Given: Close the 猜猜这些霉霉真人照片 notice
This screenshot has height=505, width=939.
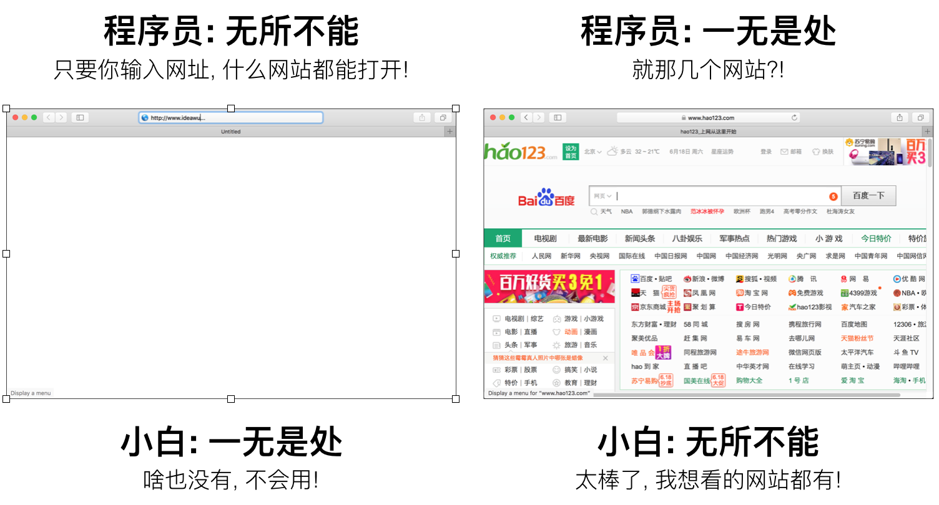Looking at the screenshot, I should pyautogui.click(x=605, y=358).
